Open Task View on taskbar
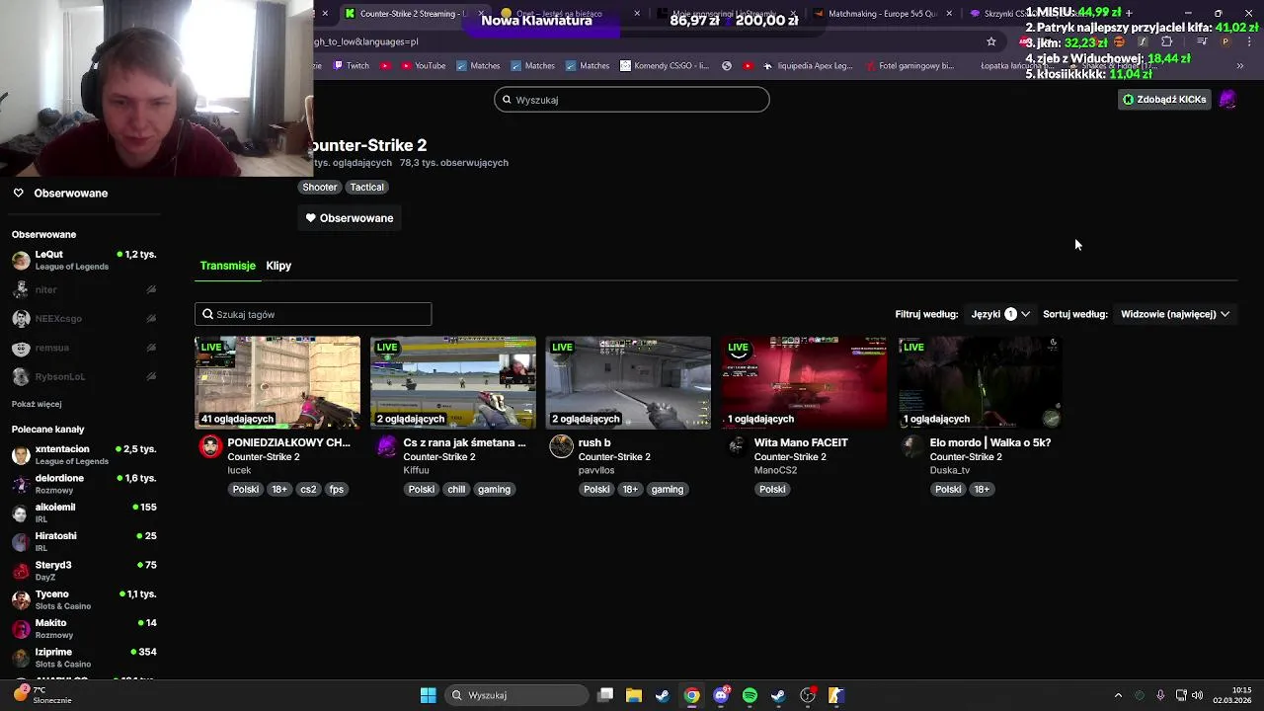Image resolution: width=1264 pixels, height=711 pixels. click(x=605, y=695)
